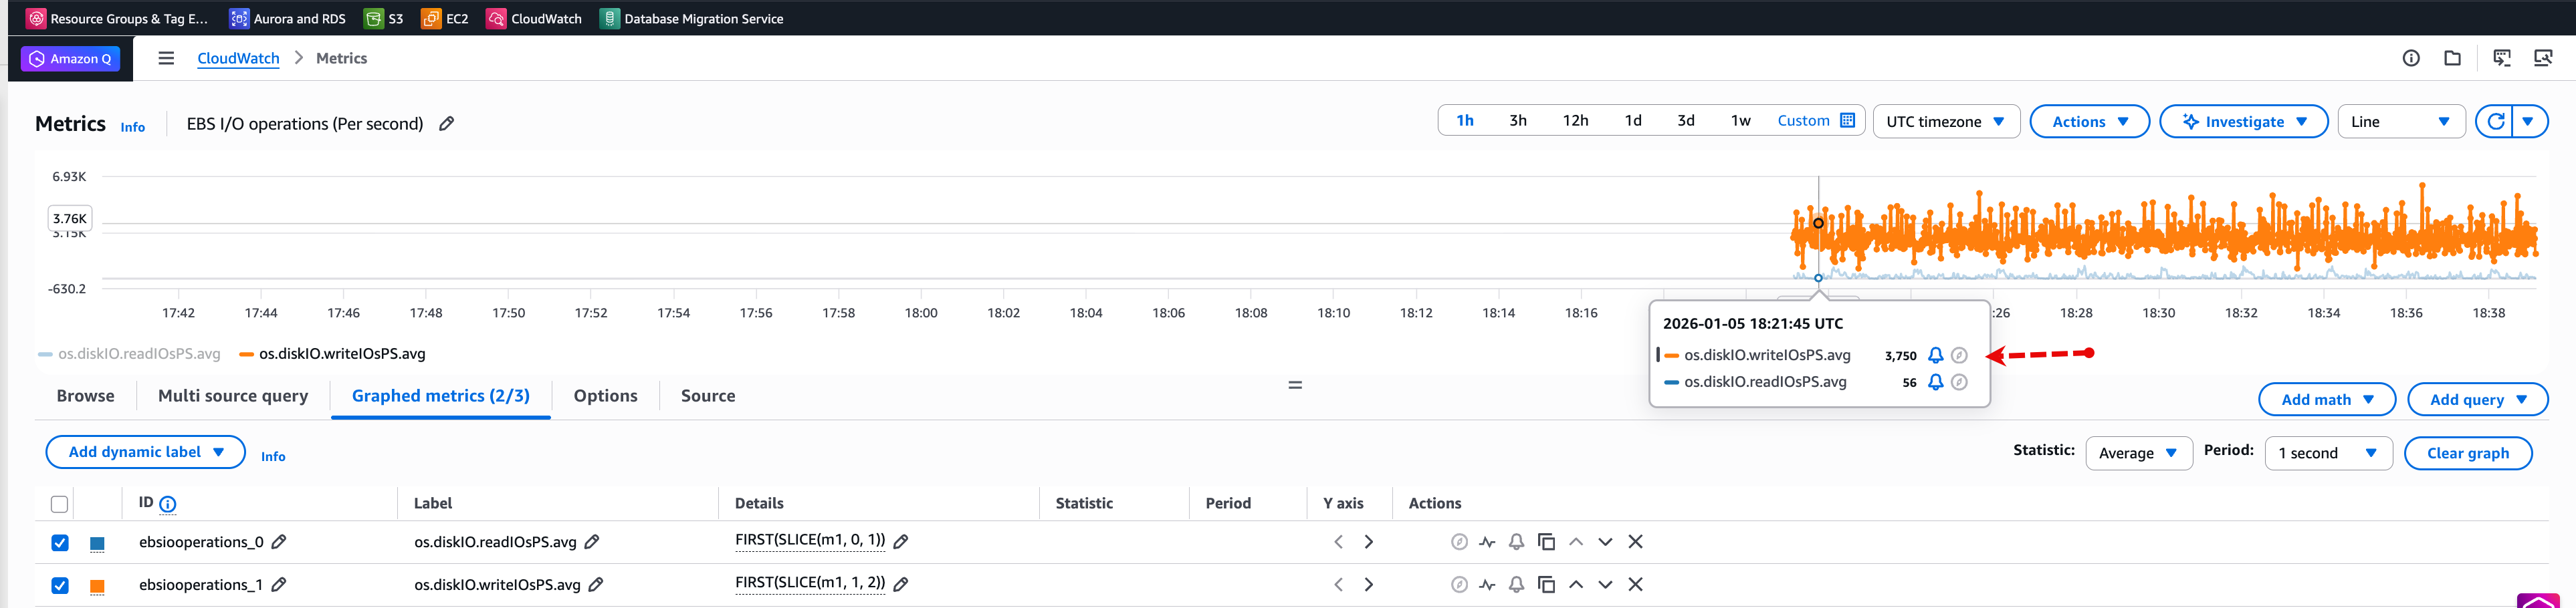Create alarm for the ebsiooperations_1 row

point(1517,585)
